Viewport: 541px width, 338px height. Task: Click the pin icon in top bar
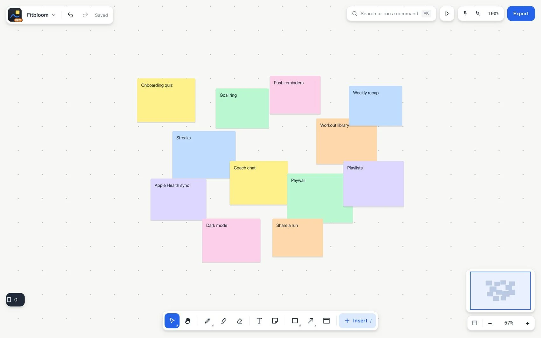465,14
